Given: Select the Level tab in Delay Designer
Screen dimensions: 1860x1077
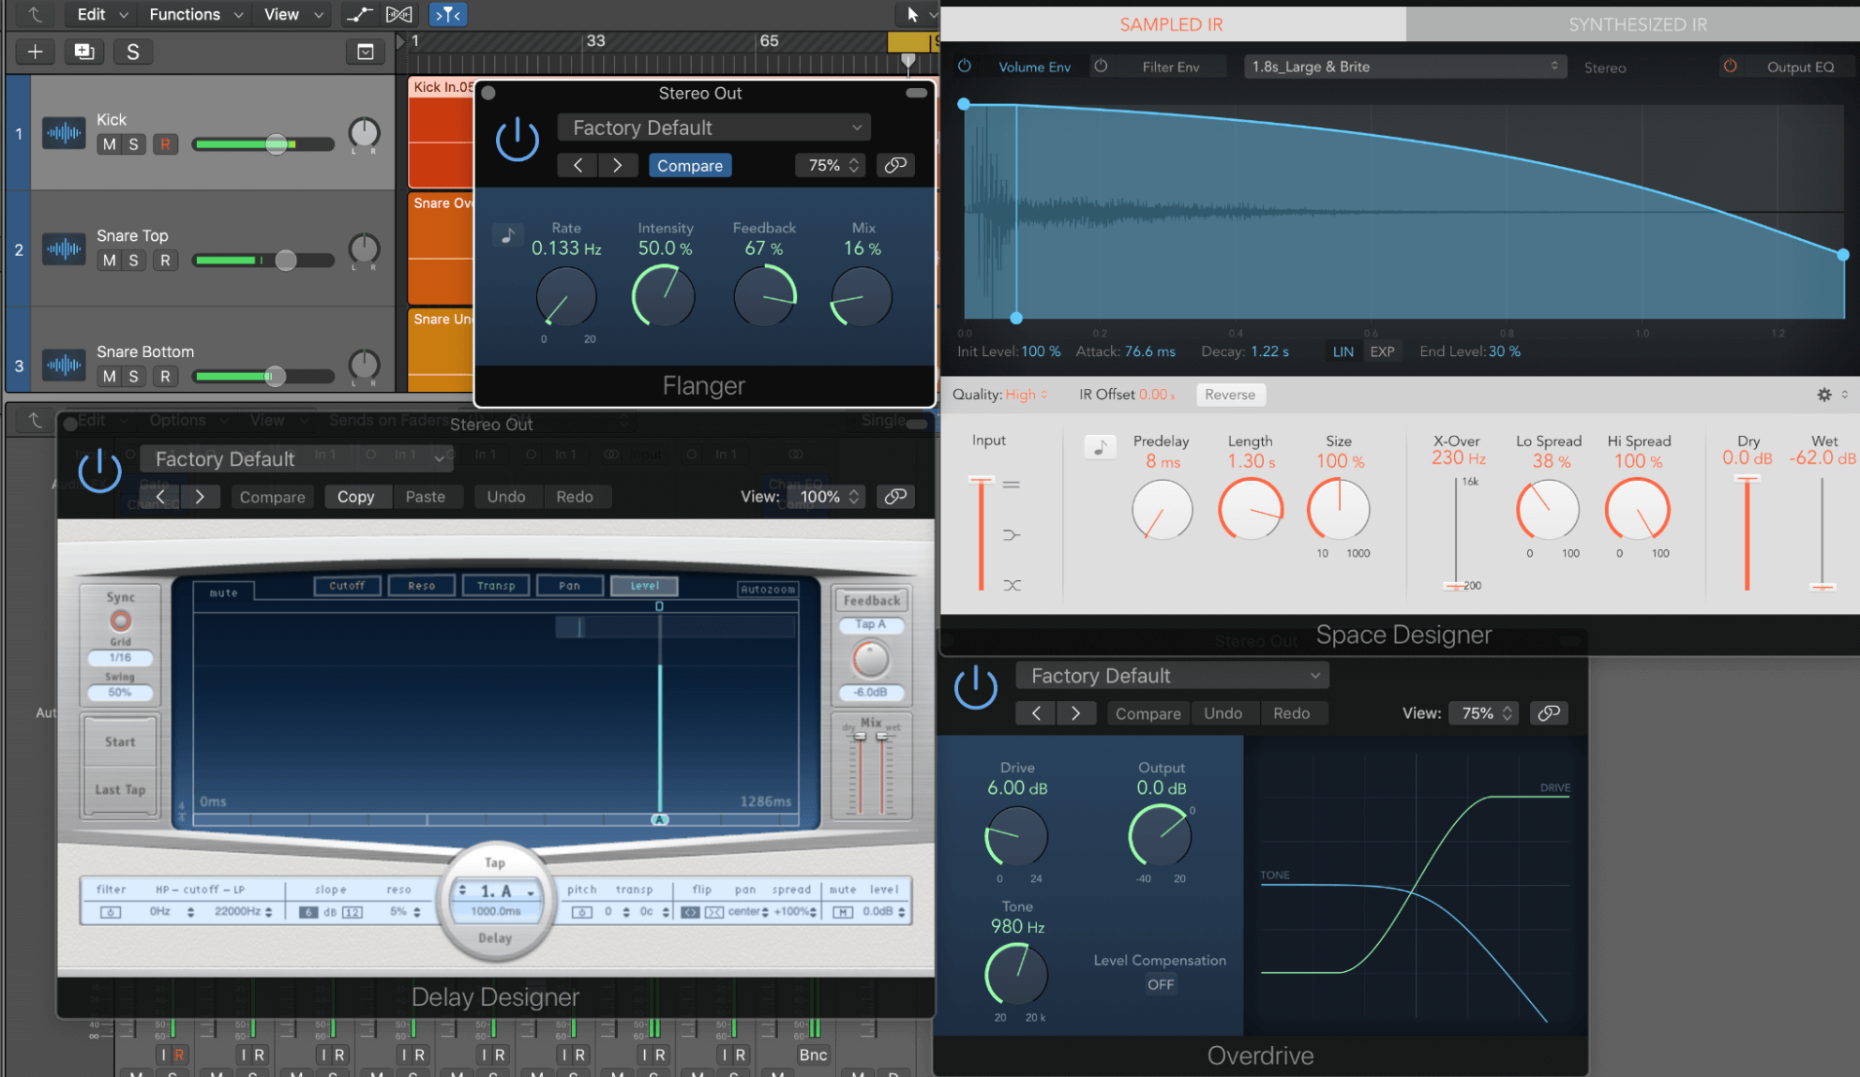Looking at the screenshot, I should click(x=644, y=586).
